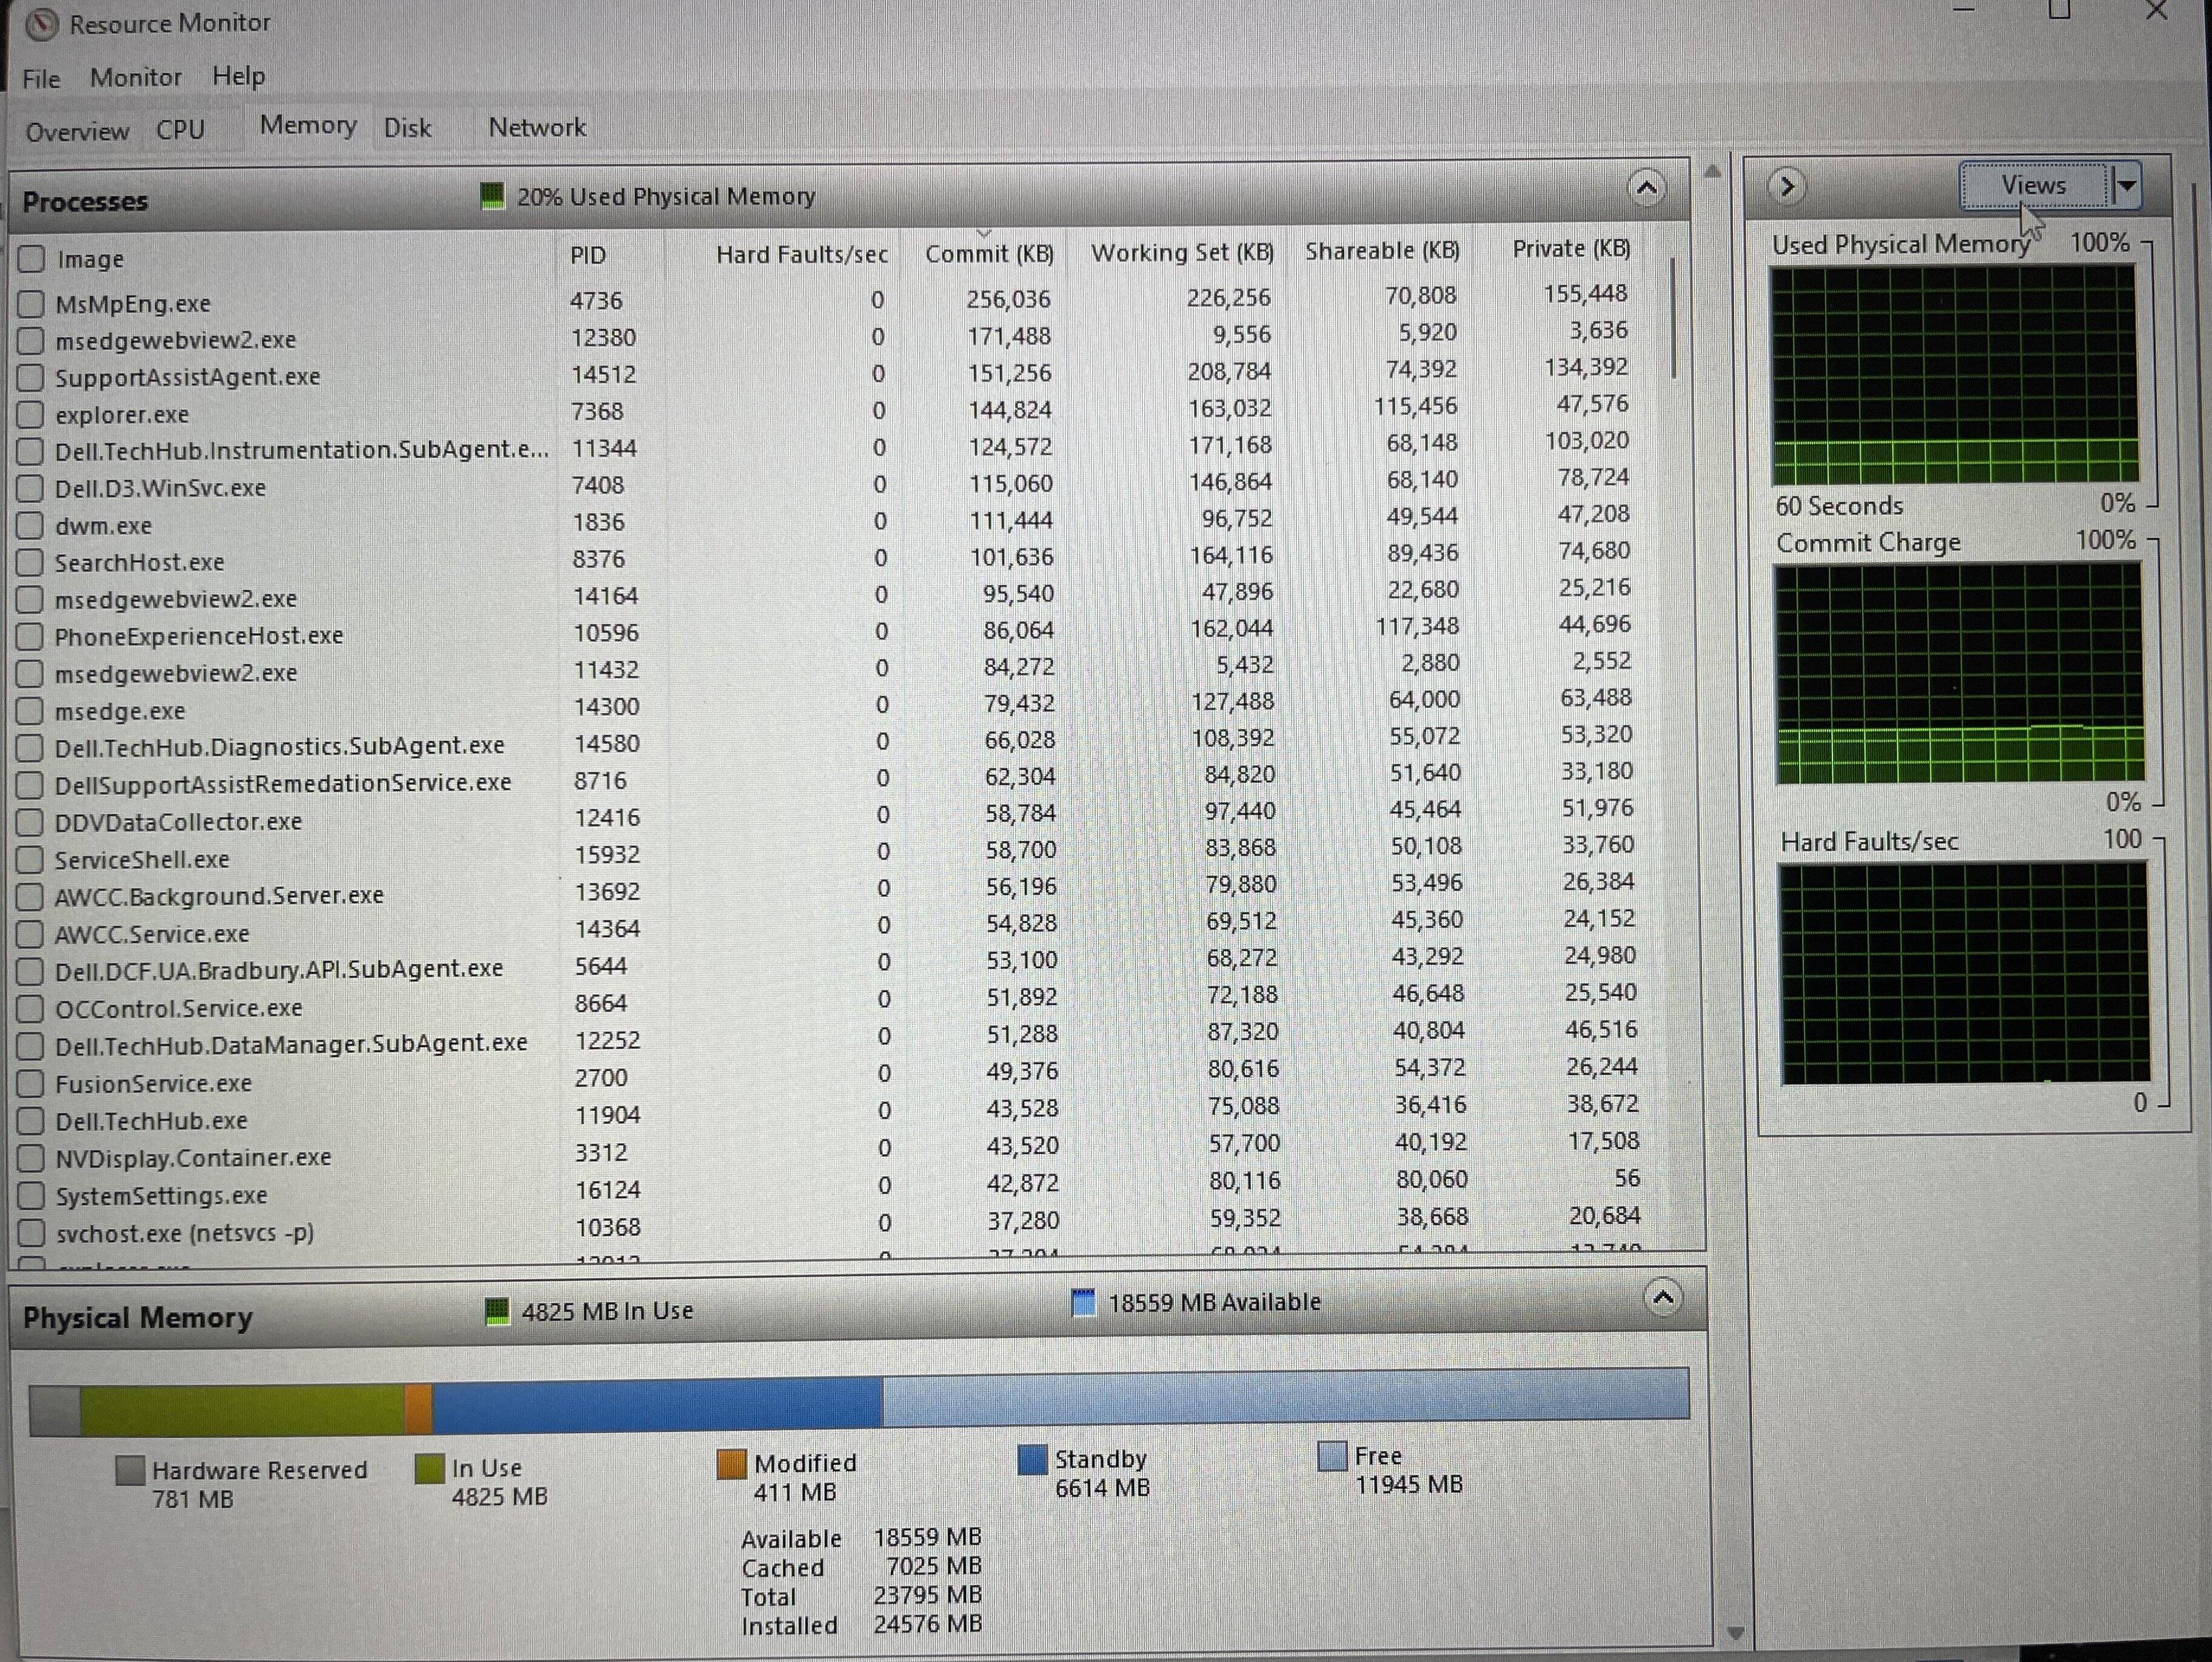Click the Standby legend square
2212x1662 pixels.
point(1032,1460)
